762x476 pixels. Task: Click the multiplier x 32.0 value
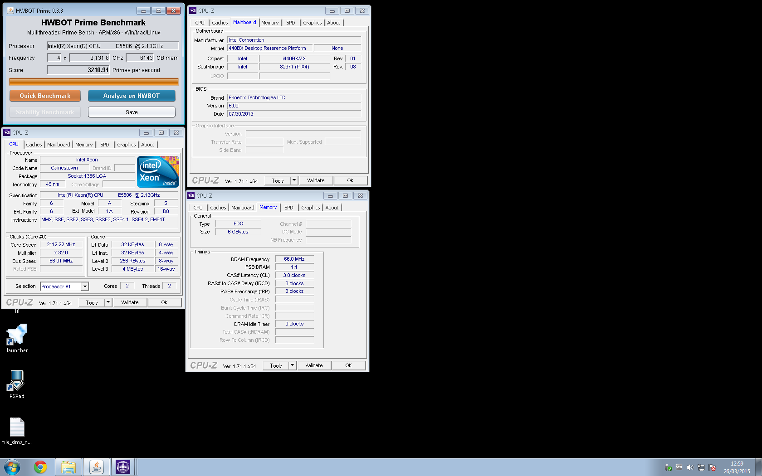tap(61, 253)
